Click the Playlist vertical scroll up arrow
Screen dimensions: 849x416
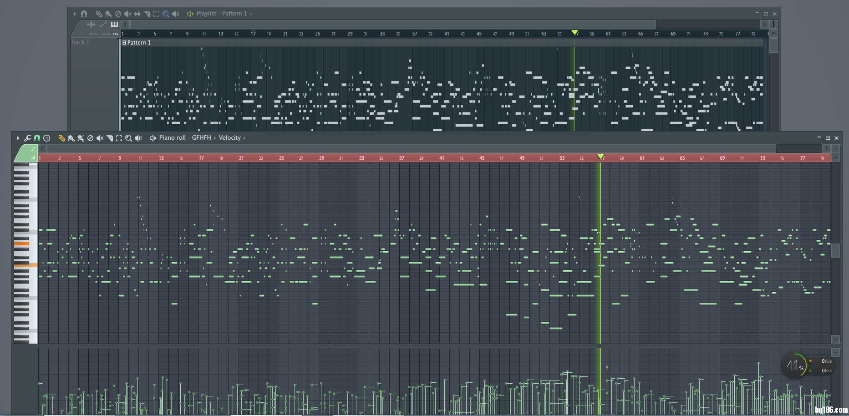(x=773, y=34)
